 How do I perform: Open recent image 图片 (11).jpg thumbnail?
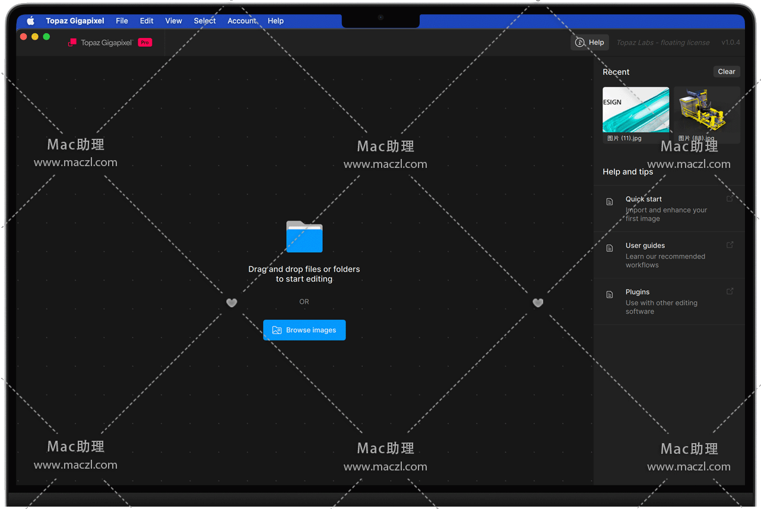coord(636,115)
